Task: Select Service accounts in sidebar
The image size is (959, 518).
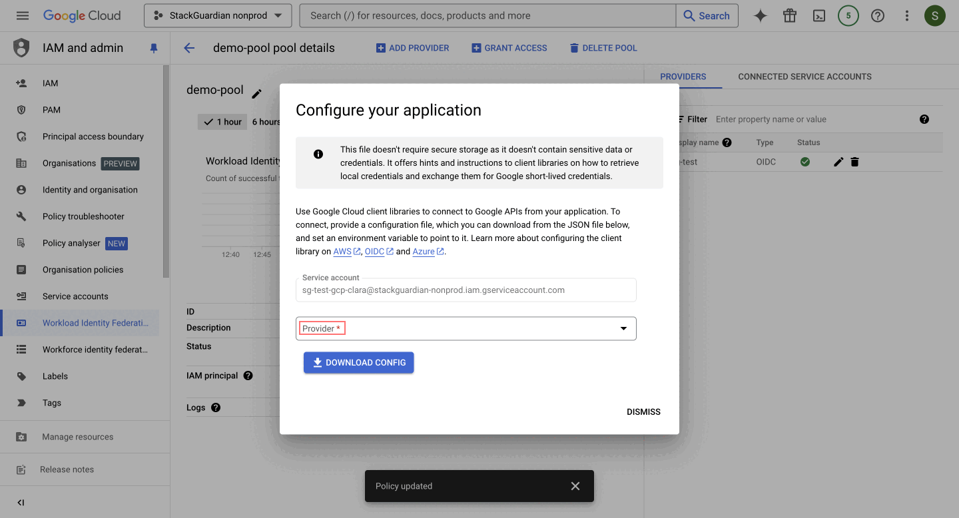Action: pyautogui.click(x=75, y=296)
